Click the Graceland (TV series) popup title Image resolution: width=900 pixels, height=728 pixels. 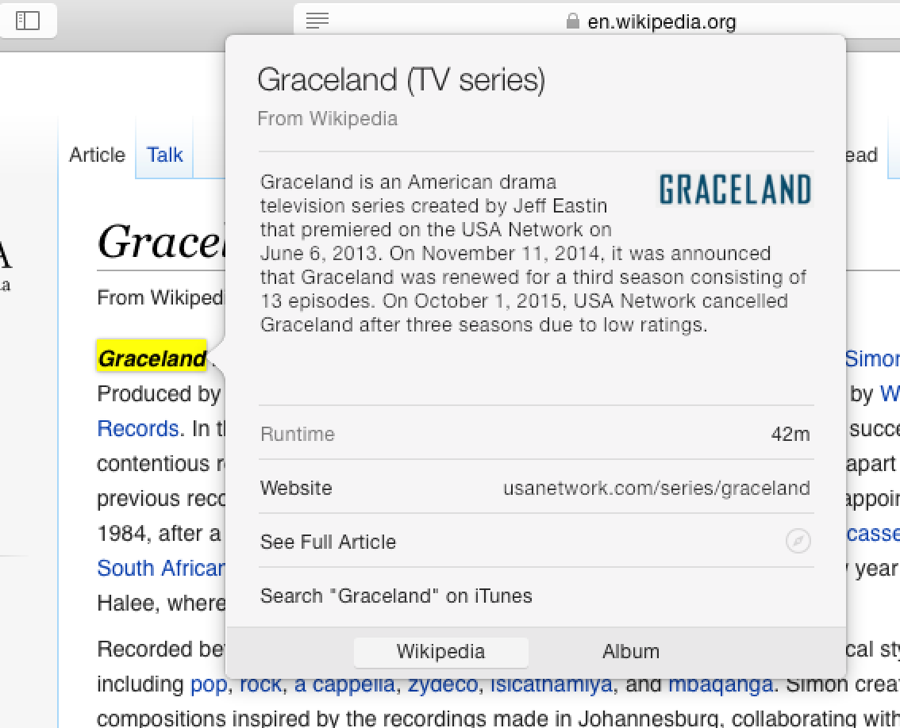coord(402,80)
